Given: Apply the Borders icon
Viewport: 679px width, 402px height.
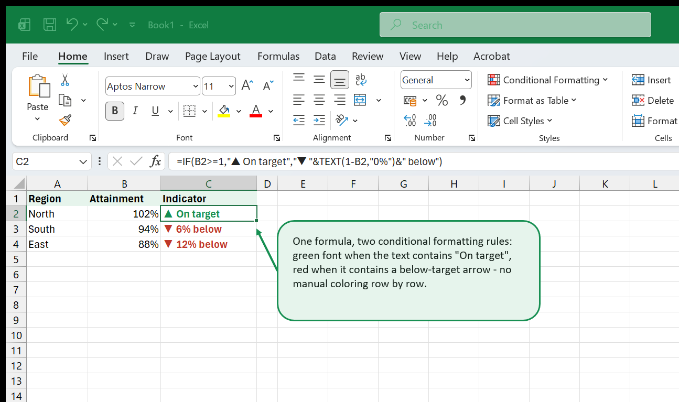Looking at the screenshot, I should (x=189, y=111).
